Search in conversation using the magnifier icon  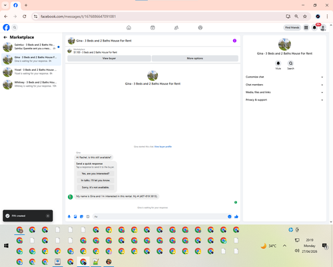290,63
